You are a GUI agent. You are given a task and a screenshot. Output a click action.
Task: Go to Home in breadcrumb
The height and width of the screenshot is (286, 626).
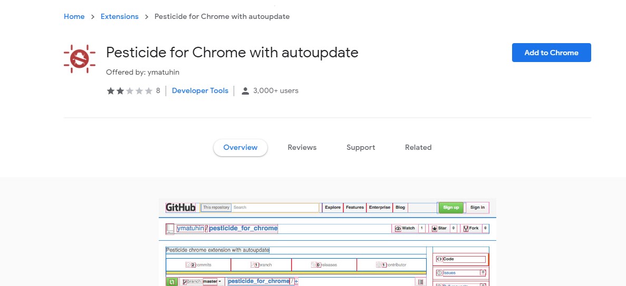click(74, 16)
